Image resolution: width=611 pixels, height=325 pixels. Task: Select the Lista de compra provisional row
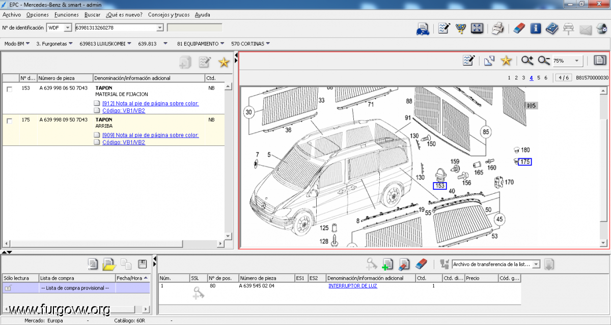point(76,288)
